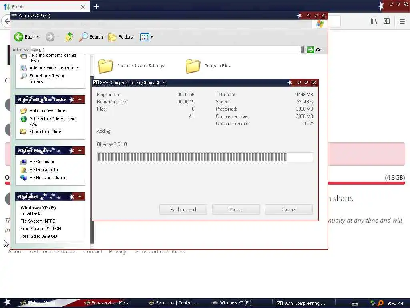Click Terms and conditions footer link
Screen dimensions: 410x308
pyautogui.click(x=159, y=252)
